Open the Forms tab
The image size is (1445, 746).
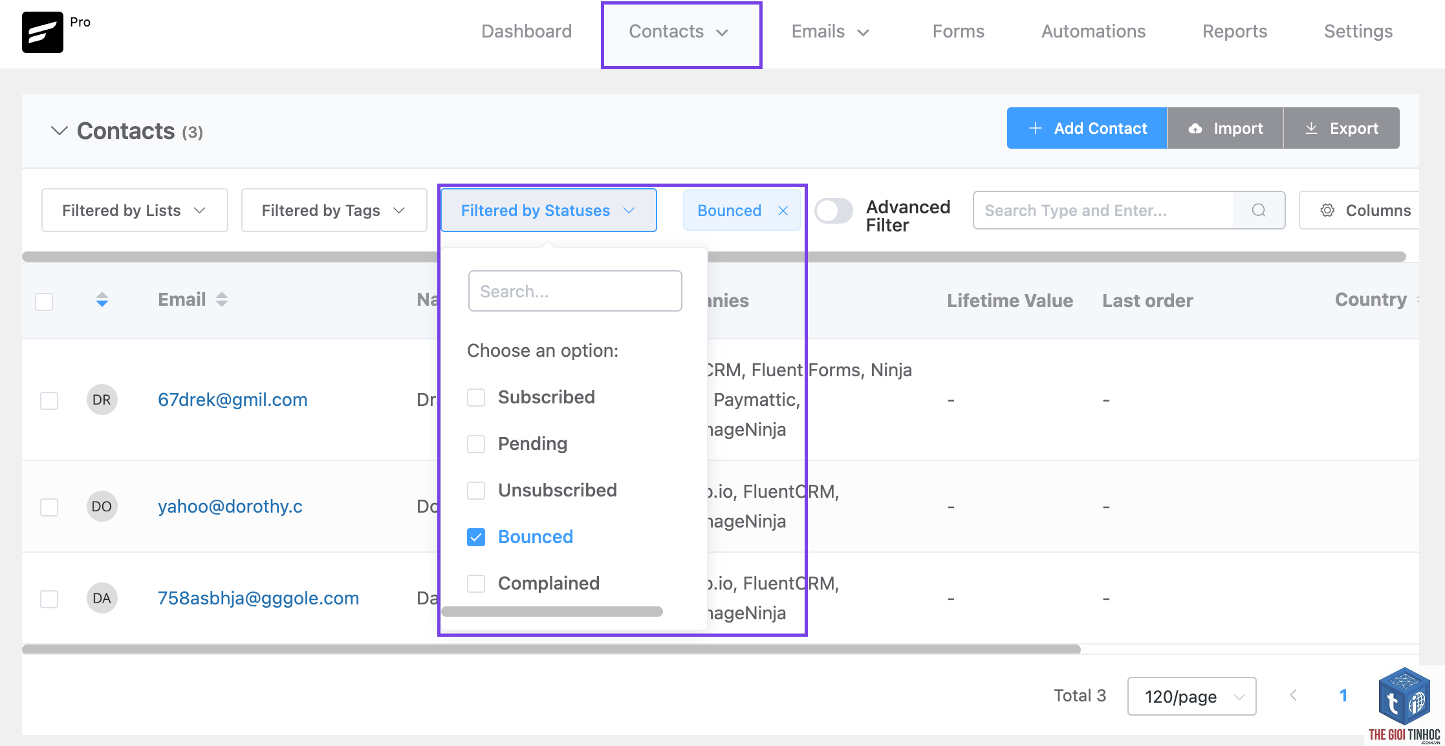958,31
